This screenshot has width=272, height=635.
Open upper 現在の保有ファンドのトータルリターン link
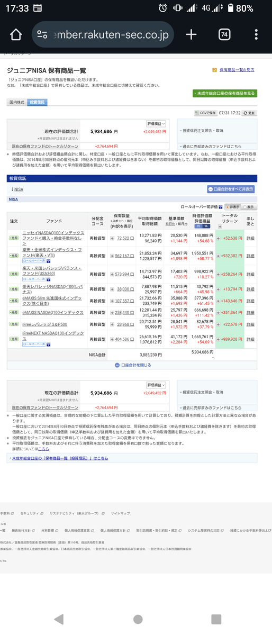[45, 146]
